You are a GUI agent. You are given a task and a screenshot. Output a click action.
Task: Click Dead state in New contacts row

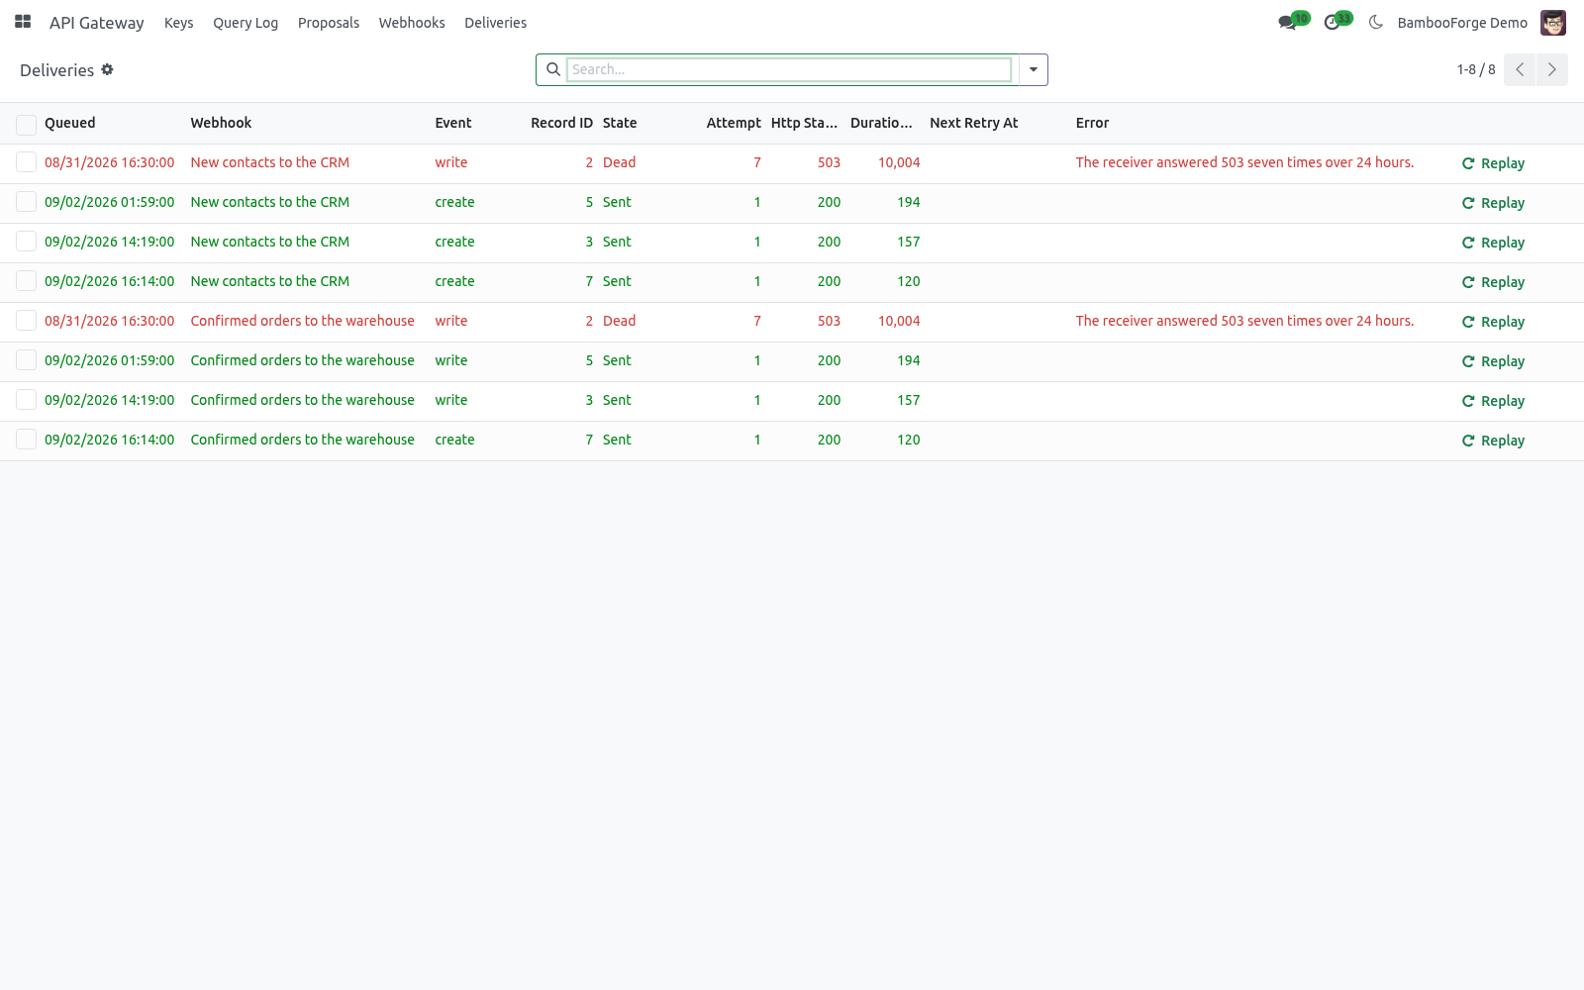tap(619, 162)
